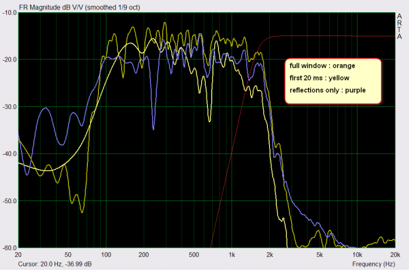
Task: Click the 10k frequency axis label
Action: [x=357, y=254]
